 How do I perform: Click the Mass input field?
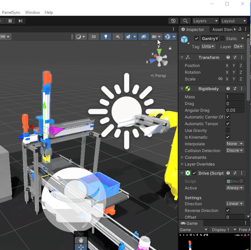(x=235, y=97)
